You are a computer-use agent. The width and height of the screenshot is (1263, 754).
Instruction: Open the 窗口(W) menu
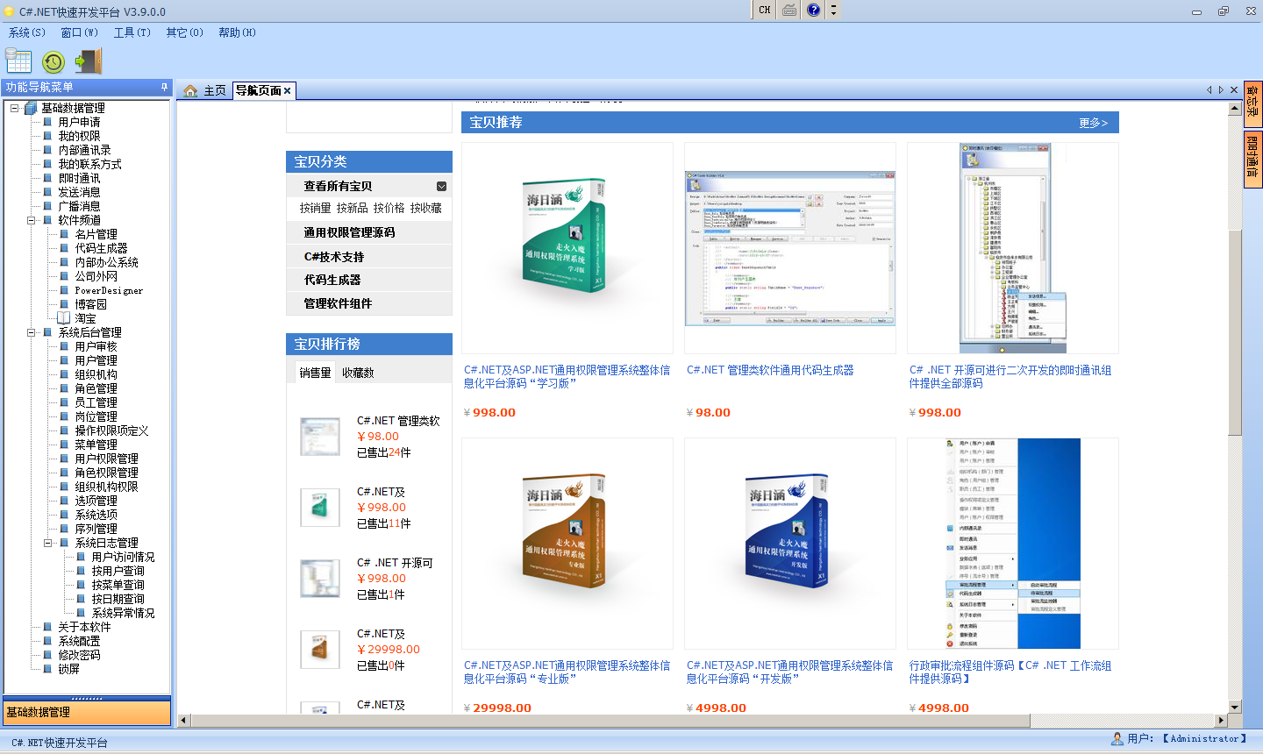(79, 32)
